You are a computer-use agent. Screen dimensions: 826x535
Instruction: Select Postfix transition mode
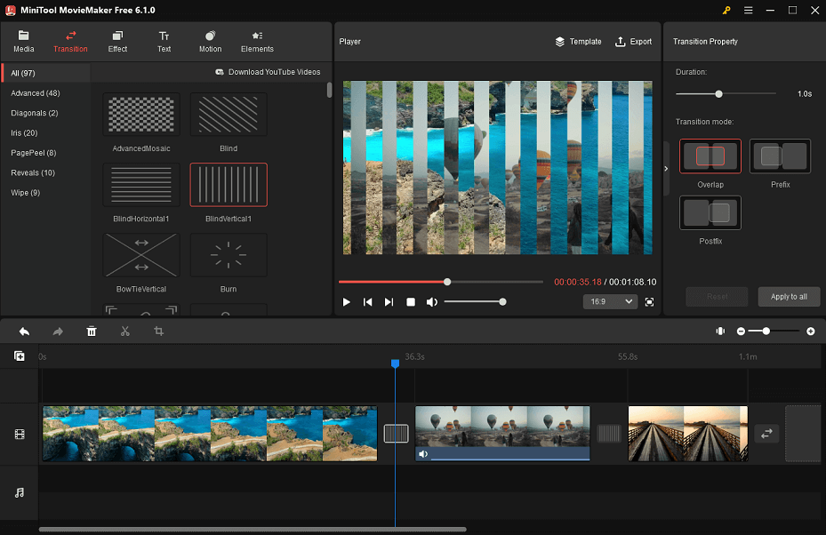pos(710,212)
